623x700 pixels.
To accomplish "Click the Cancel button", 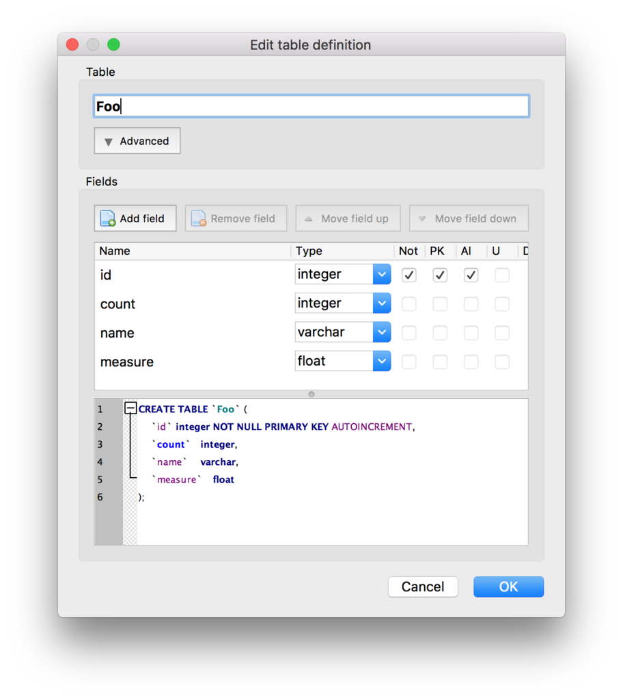I will pyautogui.click(x=423, y=587).
